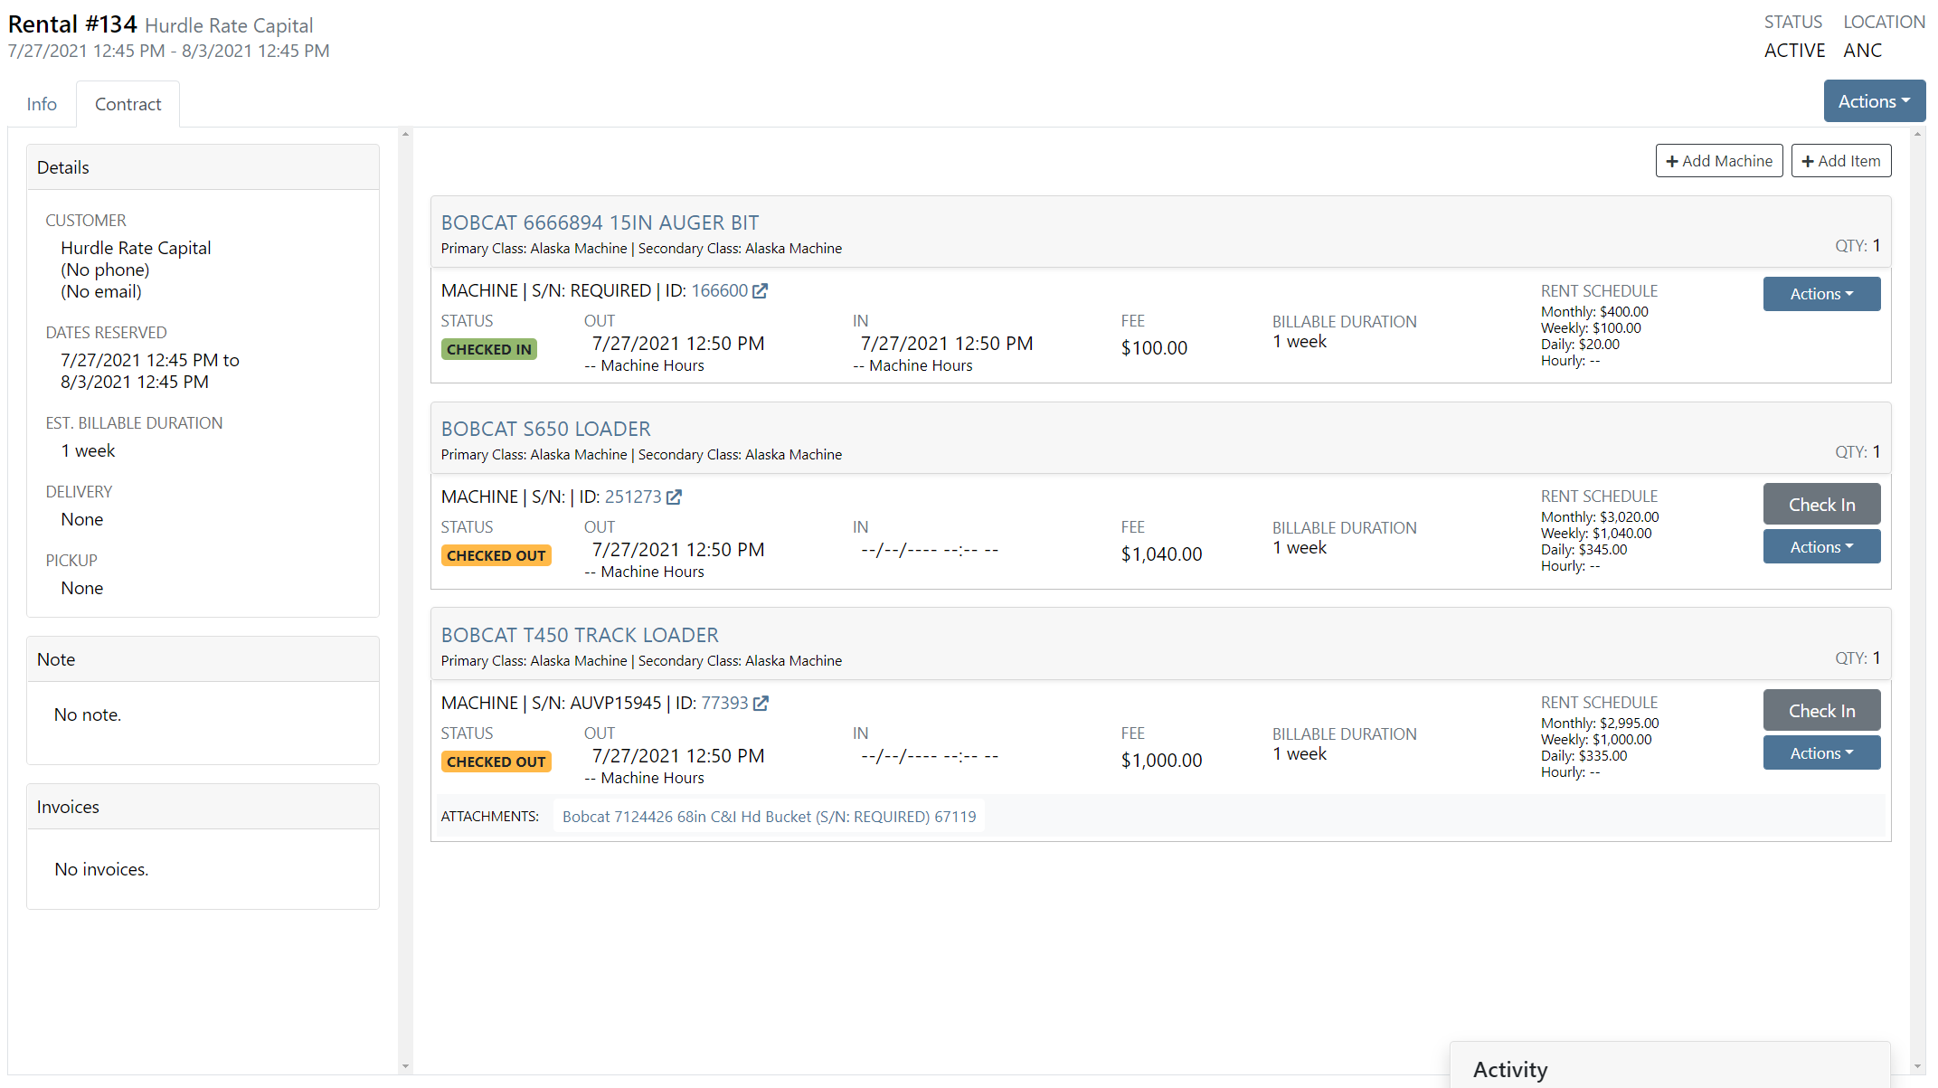
Task: Open external link icon next to ID 166600
Action: [x=761, y=291]
